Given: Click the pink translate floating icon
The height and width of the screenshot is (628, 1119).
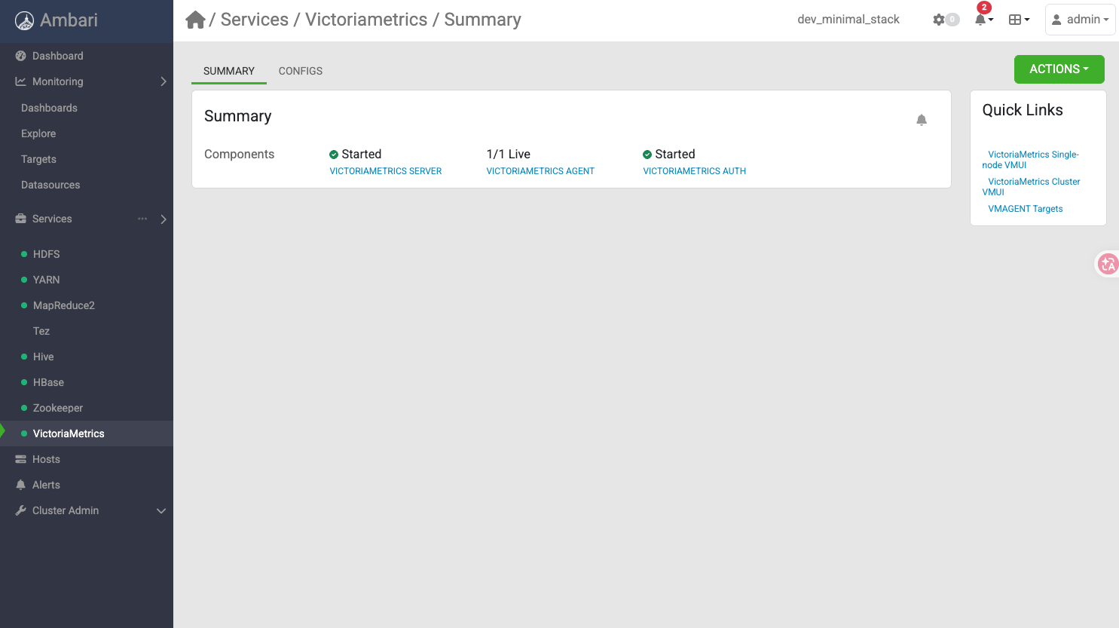Looking at the screenshot, I should click(x=1108, y=264).
